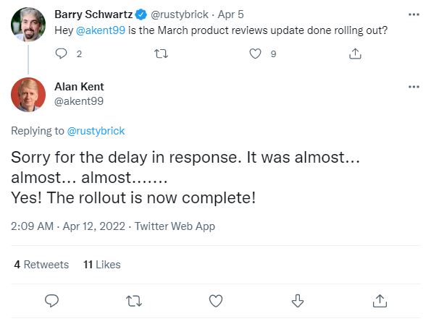Open more options on Alan Kent's tweet

click(x=414, y=87)
